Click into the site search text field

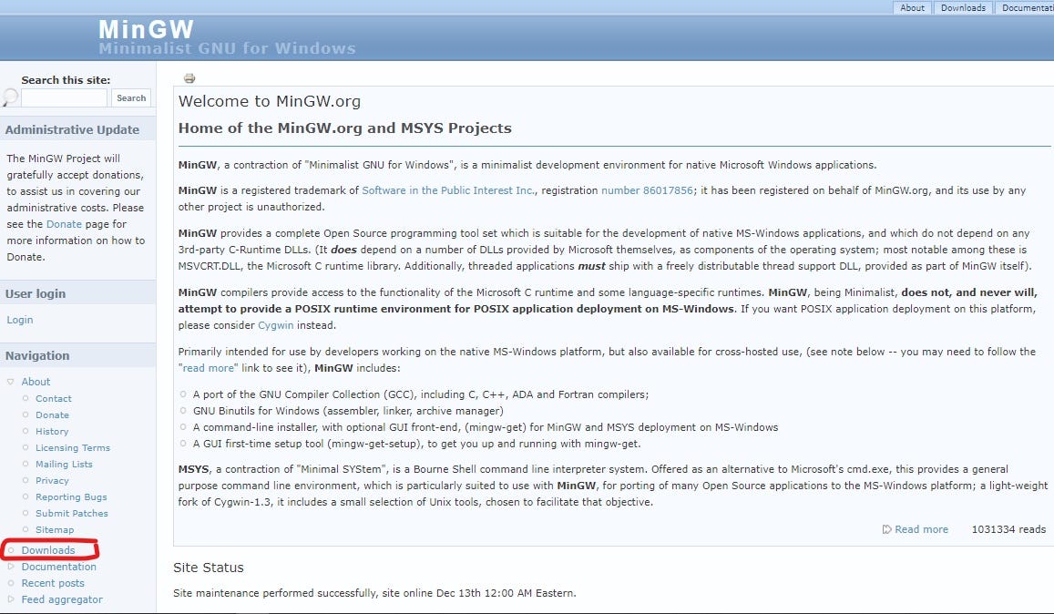point(64,98)
